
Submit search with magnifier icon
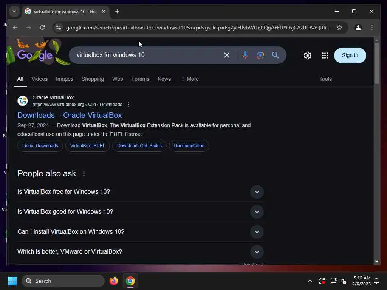[x=275, y=55]
